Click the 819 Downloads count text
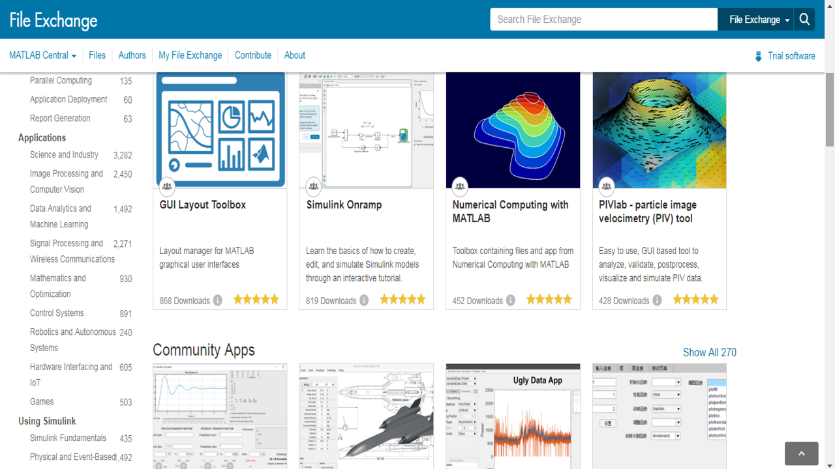The width and height of the screenshot is (835, 469). pyautogui.click(x=331, y=301)
